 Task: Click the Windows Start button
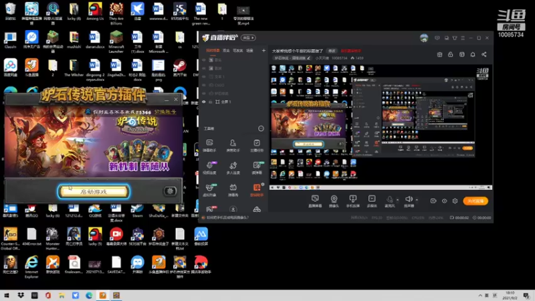click(x=7, y=295)
